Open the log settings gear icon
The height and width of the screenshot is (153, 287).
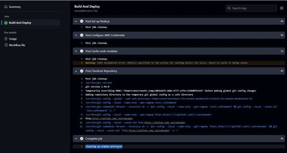(281, 8)
